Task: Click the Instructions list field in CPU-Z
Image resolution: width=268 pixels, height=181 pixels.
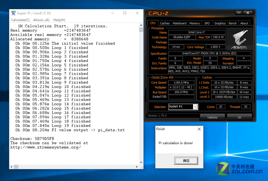Action: click(210, 70)
